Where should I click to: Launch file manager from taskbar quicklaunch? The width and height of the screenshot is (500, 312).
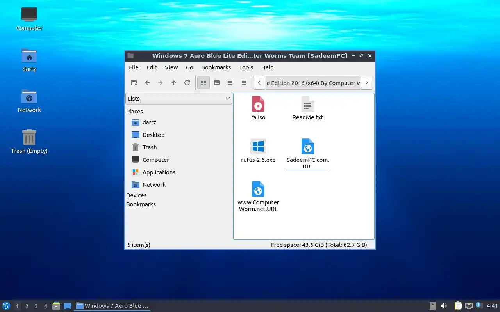(56, 306)
